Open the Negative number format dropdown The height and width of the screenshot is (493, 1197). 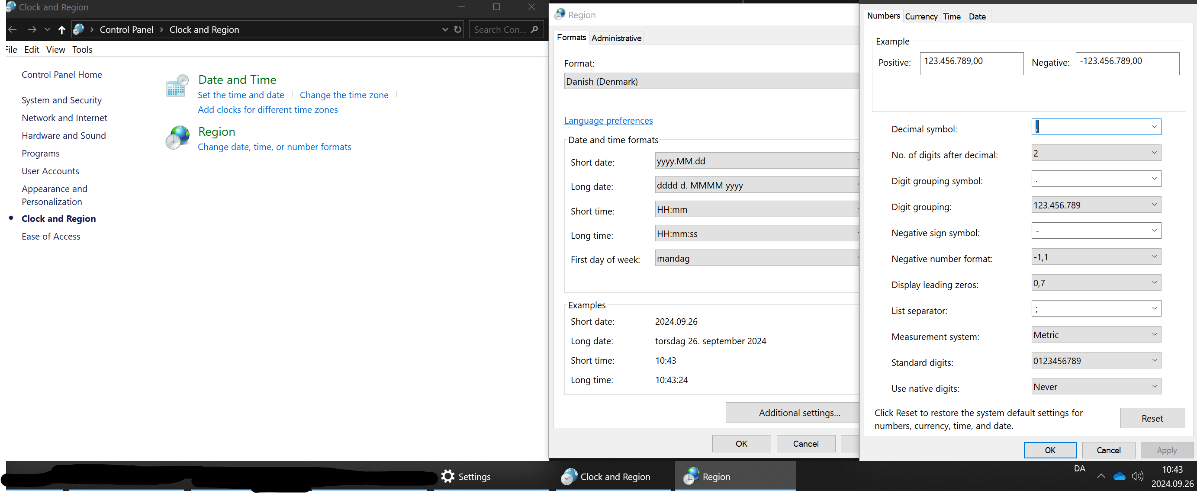click(1154, 257)
